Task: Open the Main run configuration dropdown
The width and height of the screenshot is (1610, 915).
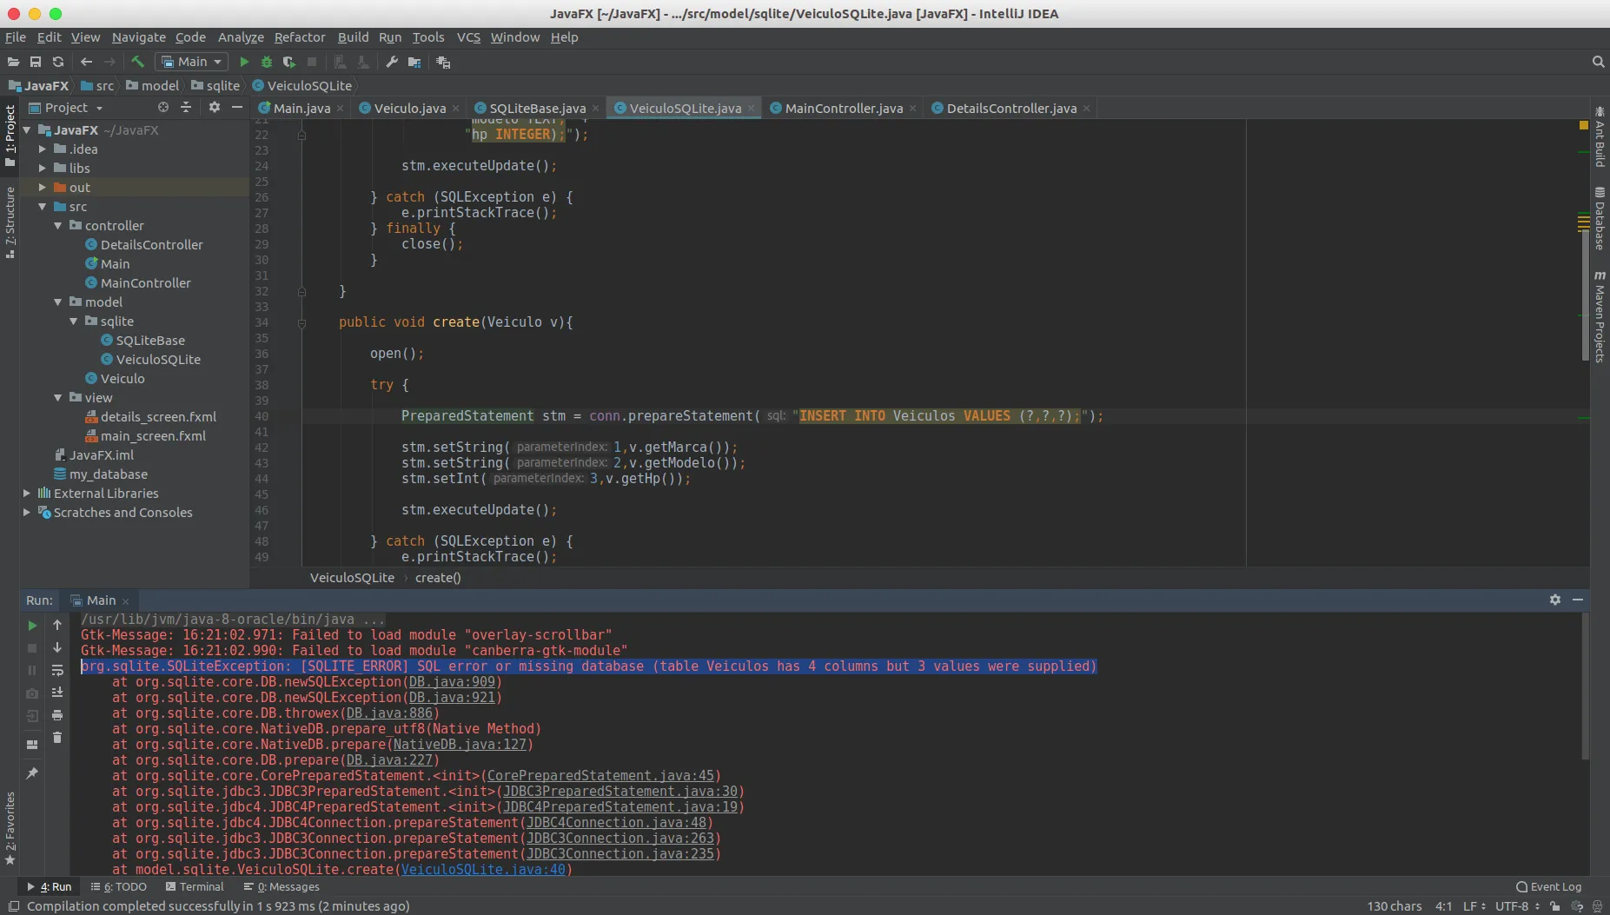Action: coord(192,62)
